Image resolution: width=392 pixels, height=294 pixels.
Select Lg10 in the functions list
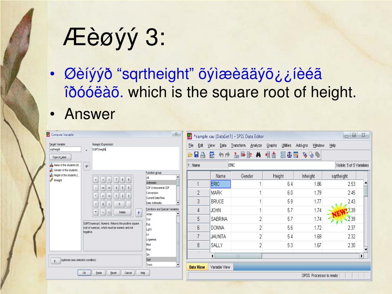161,229
